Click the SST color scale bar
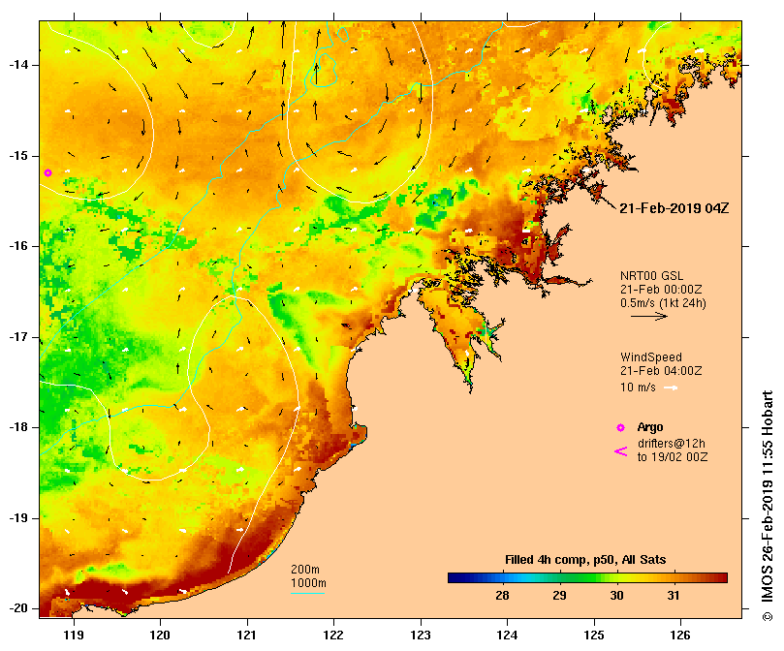Screen dimensions: 784x651 587,578
